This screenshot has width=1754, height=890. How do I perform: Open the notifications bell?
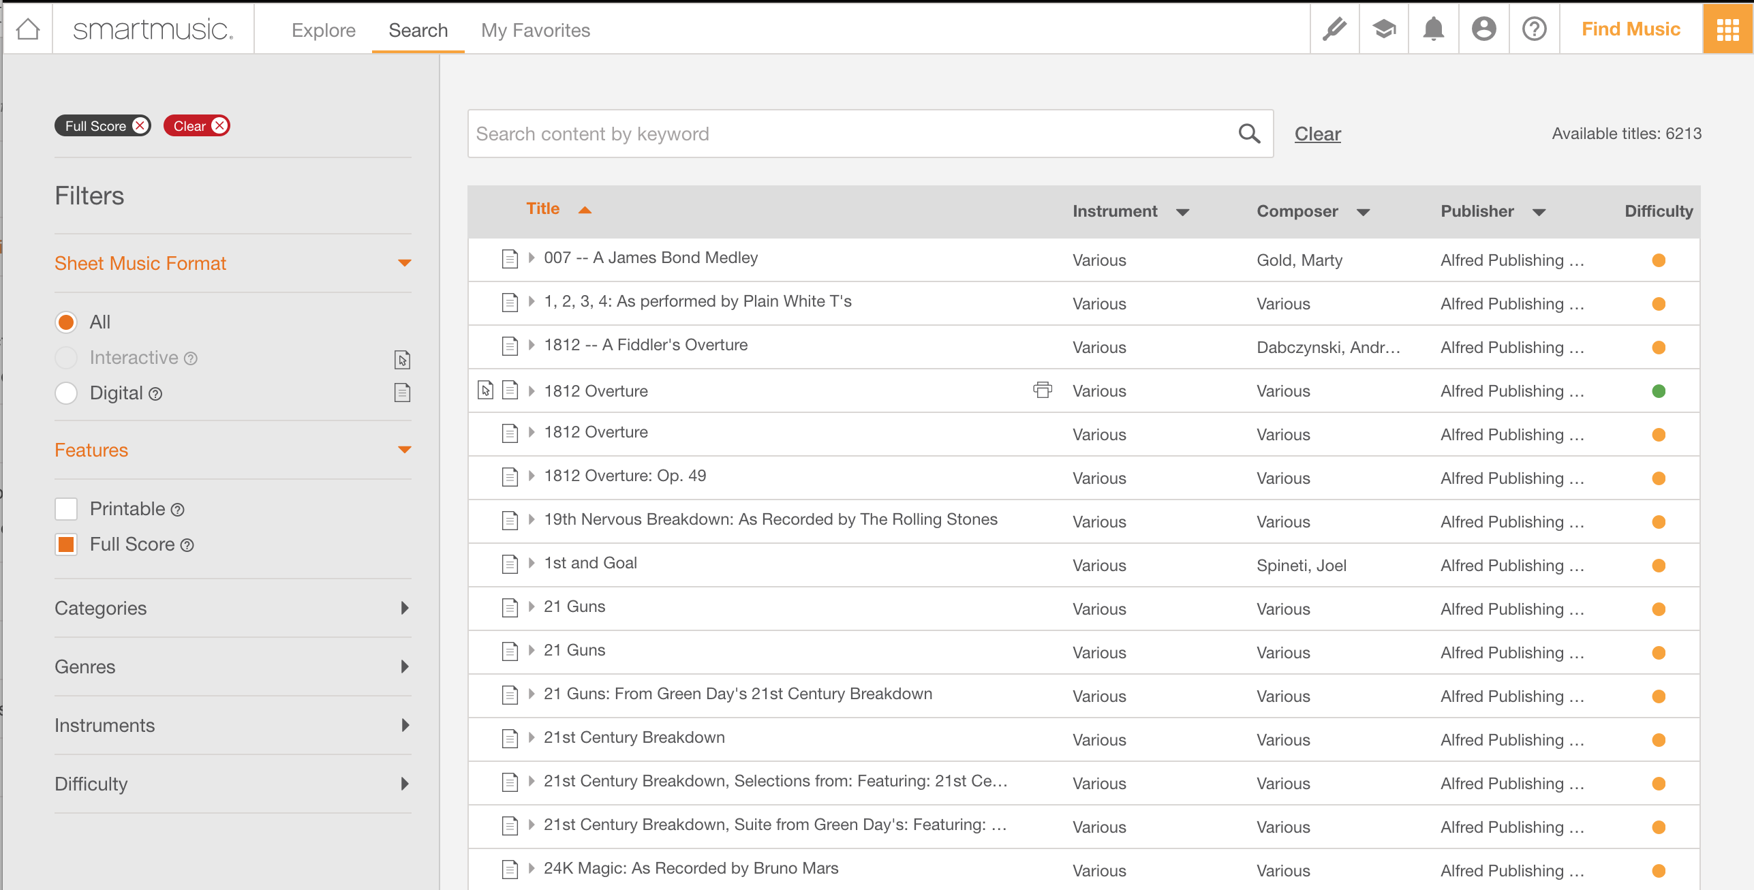[1434, 29]
